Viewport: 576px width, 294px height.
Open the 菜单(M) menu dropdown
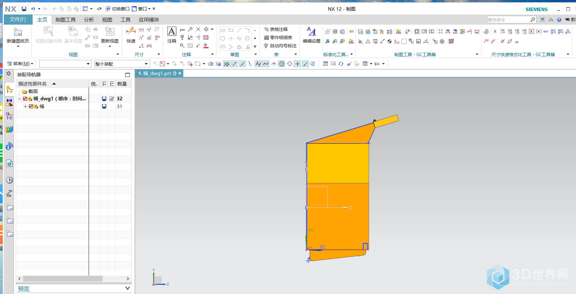20,64
